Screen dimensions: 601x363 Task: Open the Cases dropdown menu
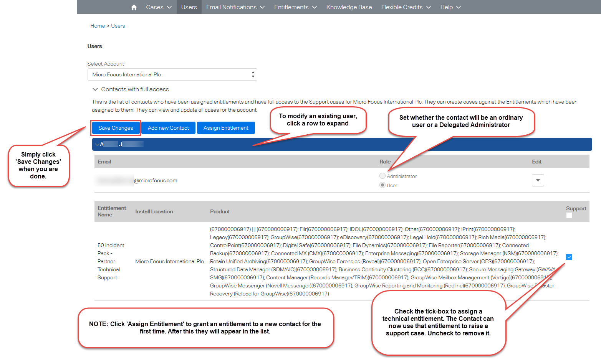point(158,7)
